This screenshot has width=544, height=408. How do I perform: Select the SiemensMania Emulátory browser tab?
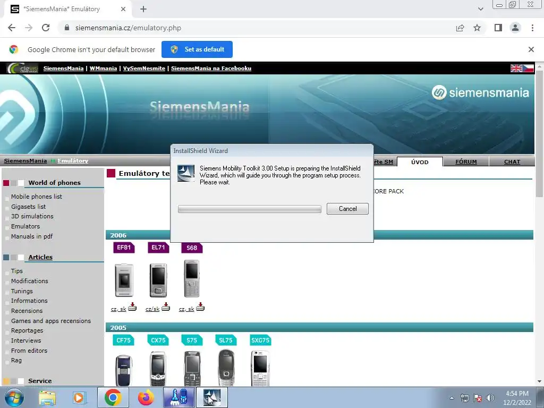click(x=67, y=9)
